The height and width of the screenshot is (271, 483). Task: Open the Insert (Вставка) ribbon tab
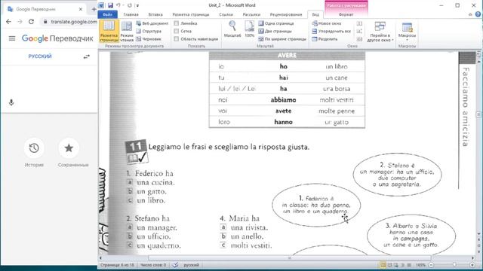coord(155,14)
